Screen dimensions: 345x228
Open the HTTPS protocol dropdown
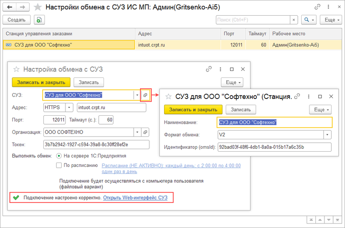tap(69, 107)
